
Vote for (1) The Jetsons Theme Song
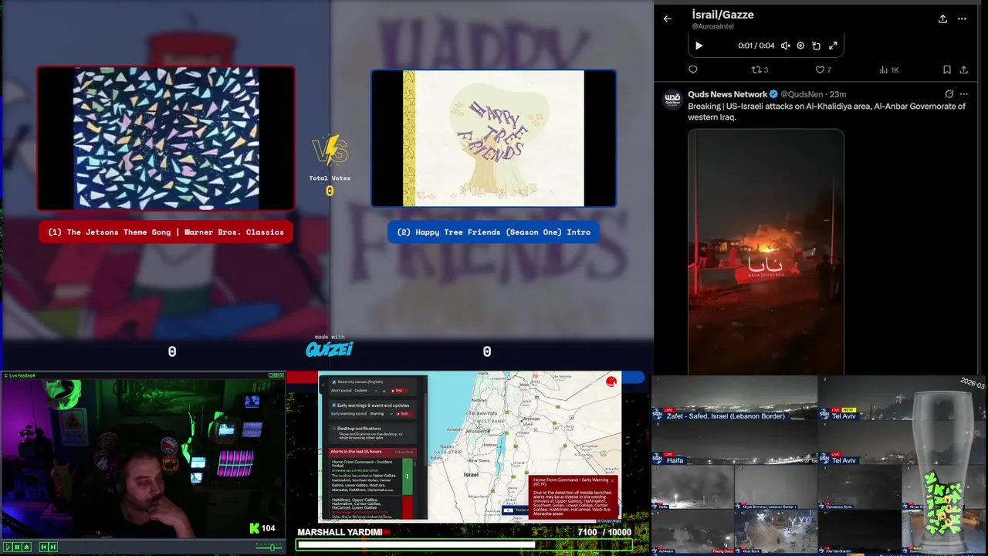click(x=166, y=232)
